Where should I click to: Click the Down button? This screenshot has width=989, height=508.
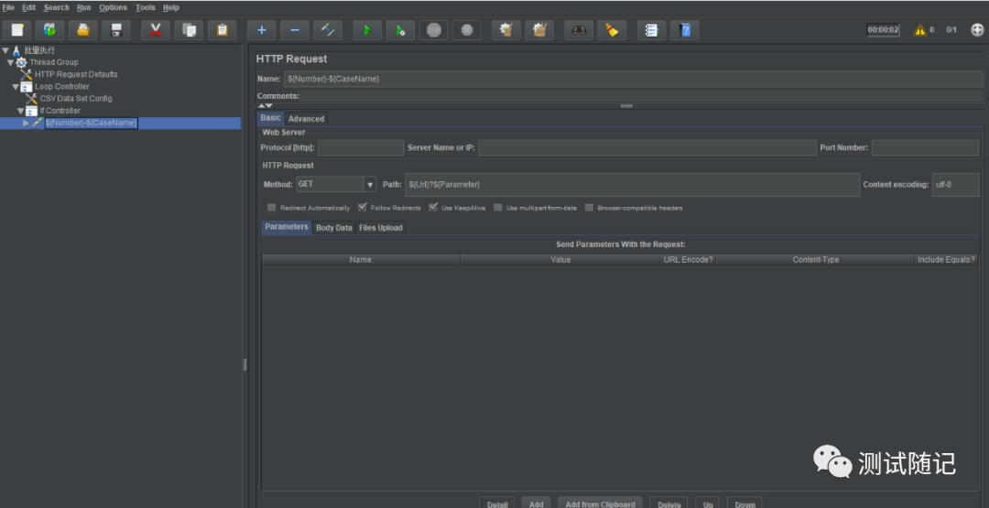point(744,503)
